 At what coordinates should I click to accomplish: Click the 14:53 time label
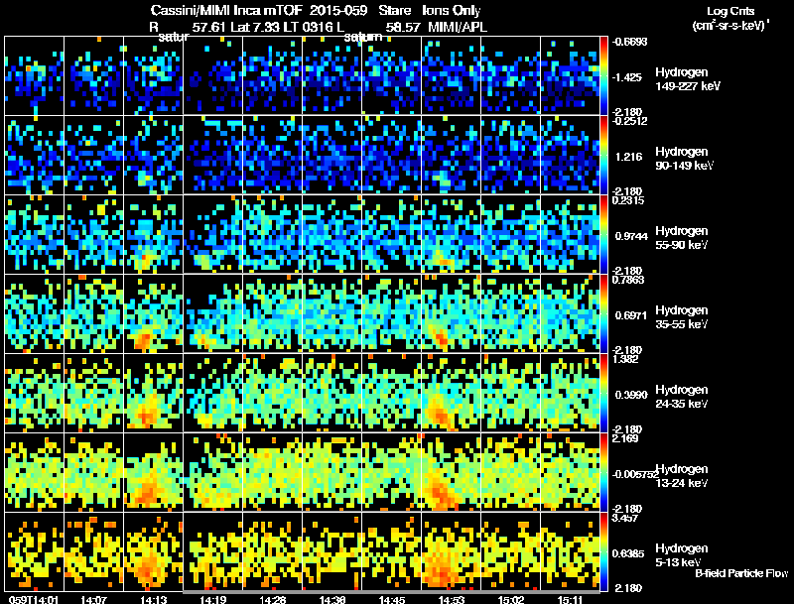(x=452, y=600)
